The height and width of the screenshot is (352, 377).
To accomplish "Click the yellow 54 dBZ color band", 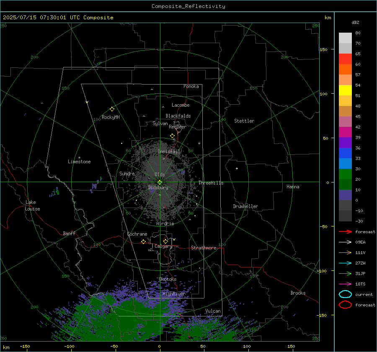I will pos(345,90).
